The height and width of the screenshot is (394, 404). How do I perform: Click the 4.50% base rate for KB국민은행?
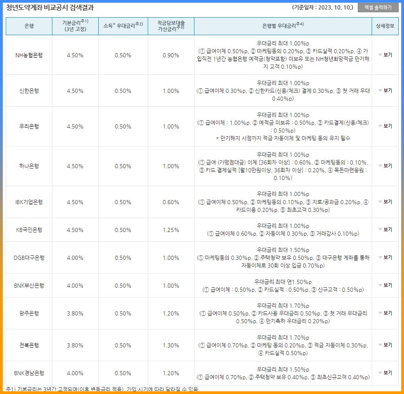coord(75,230)
